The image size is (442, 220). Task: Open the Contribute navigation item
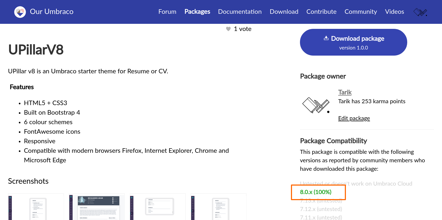pos(321,12)
